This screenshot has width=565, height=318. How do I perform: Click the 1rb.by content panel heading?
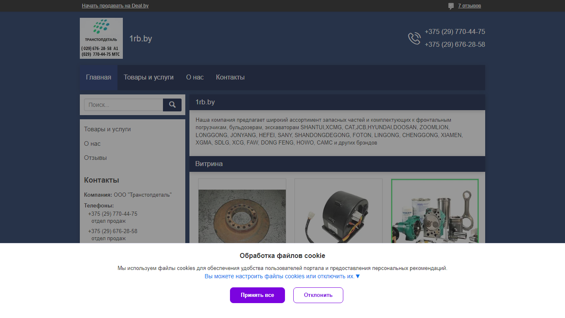[205, 102]
